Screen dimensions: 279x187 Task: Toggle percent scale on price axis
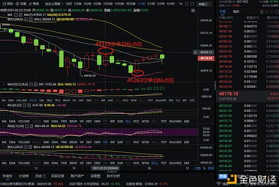[204, 168]
